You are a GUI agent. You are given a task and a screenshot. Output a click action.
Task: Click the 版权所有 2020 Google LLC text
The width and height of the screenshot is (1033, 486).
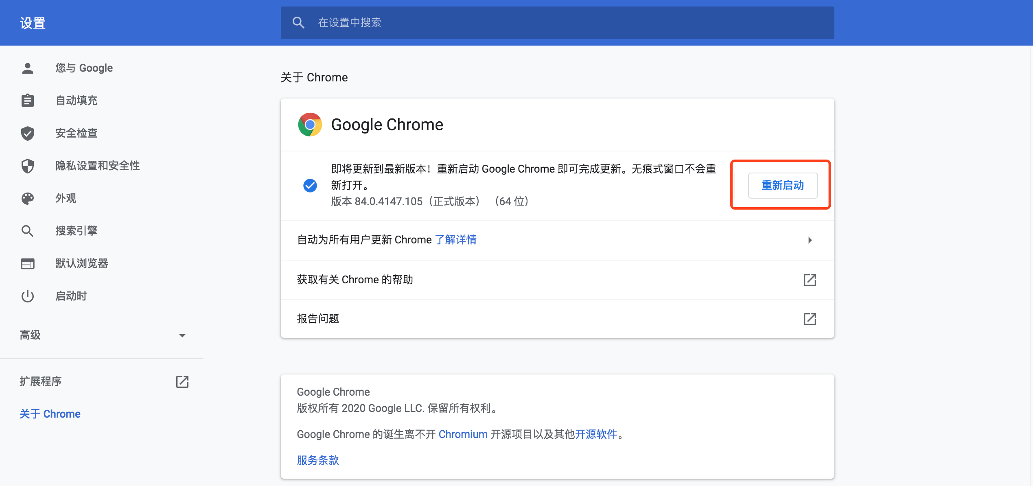pyautogui.click(x=361, y=408)
